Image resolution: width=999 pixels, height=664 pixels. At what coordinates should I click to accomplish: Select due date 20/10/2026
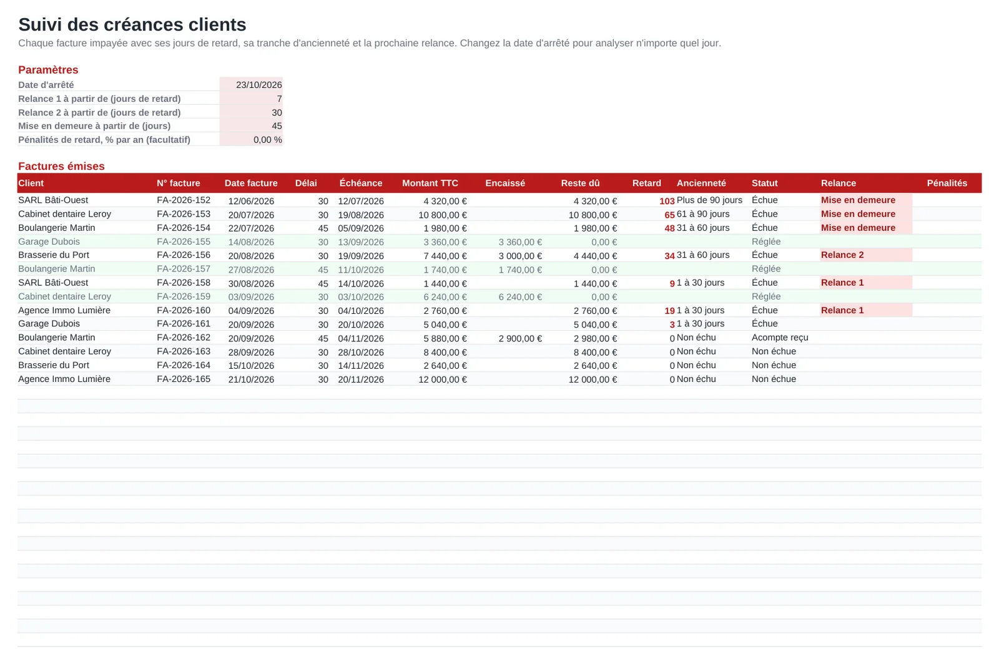[361, 325]
